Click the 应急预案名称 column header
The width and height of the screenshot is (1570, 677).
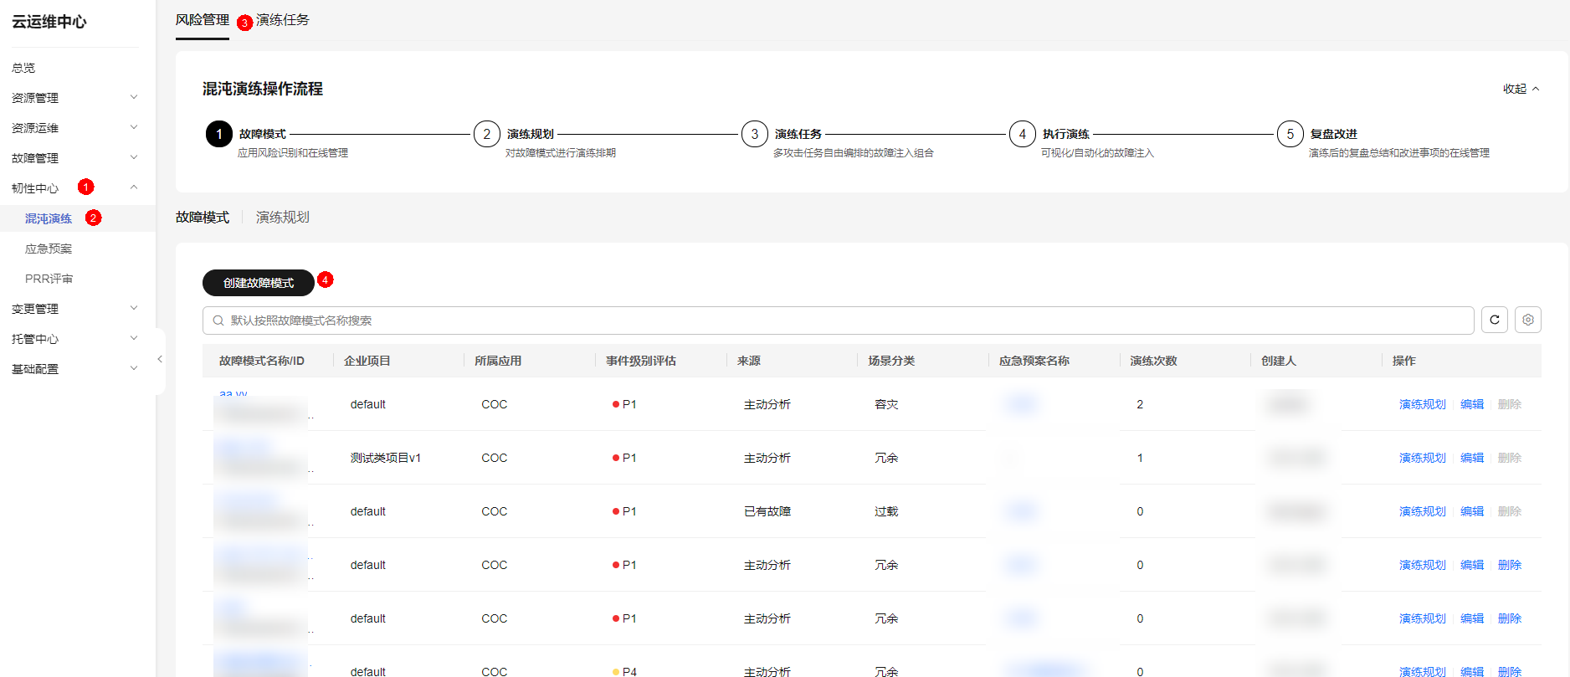click(1034, 361)
